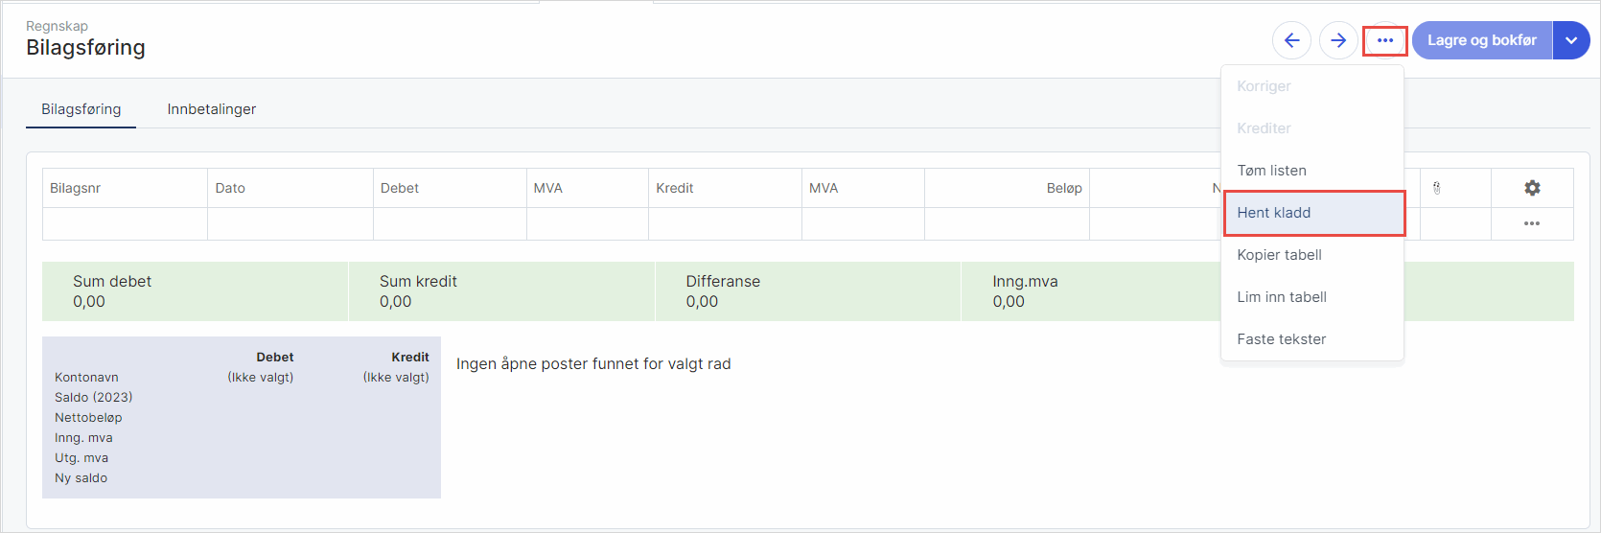This screenshot has width=1601, height=533.
Task: Click Kopier tabell in the menu
Action: (x=1280, y=255)
